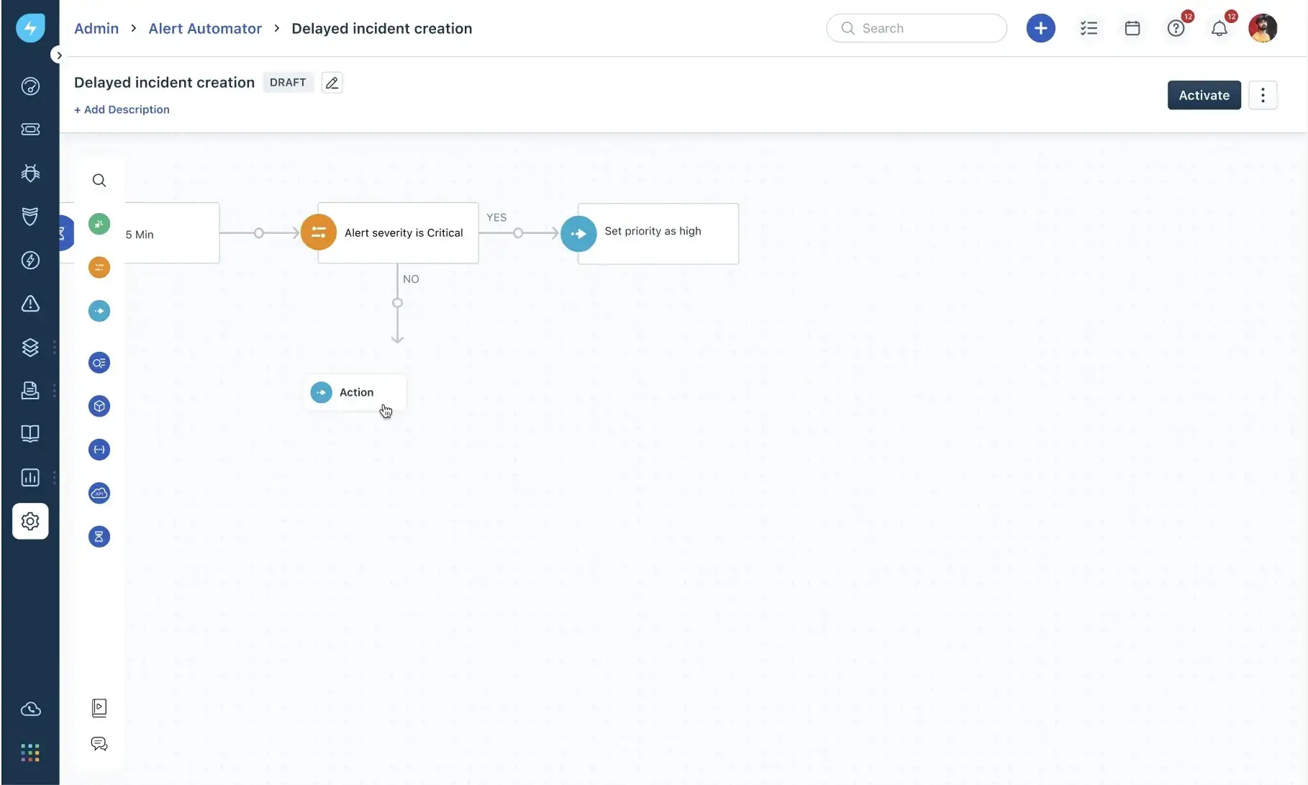1308x785 pixels.
Task: Click the Add Description link
Action: pos(122,109)
